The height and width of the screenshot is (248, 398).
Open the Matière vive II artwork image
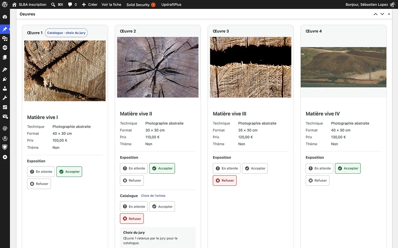pyautogui.click(x=158, y=67)
